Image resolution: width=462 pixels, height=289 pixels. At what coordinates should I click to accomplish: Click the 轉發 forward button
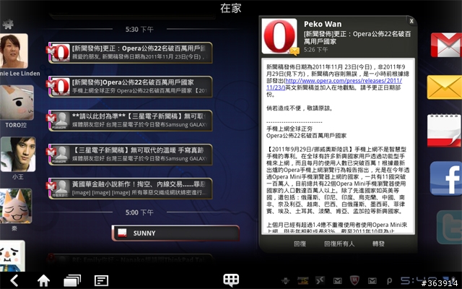[378, 244]
